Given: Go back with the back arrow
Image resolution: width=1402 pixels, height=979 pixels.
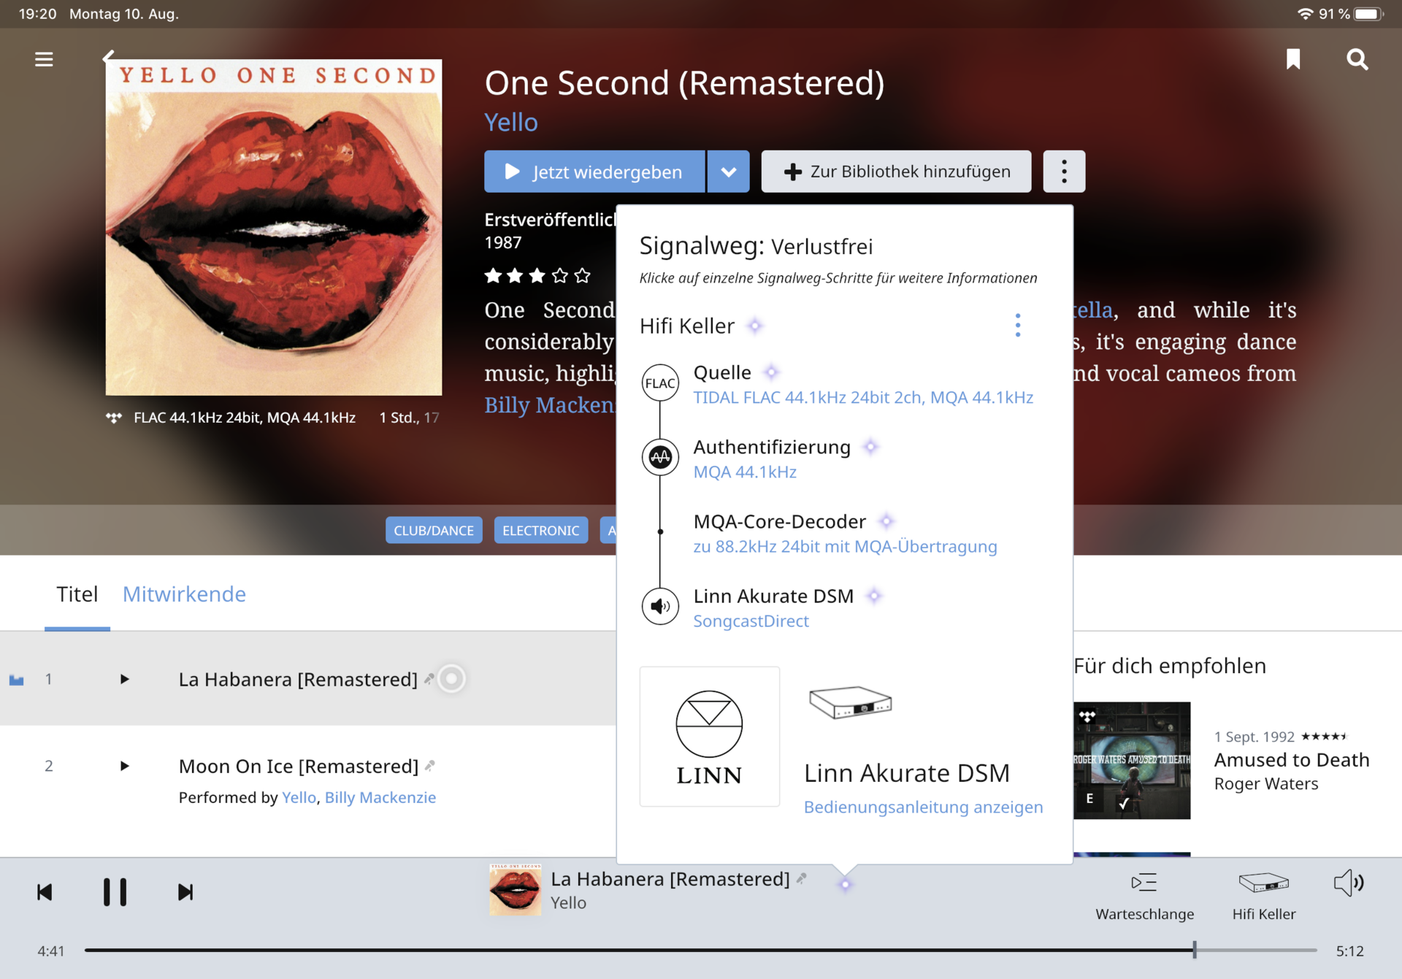Looking at the screenshot, I should tap(109, 56).
